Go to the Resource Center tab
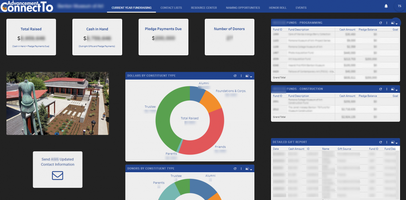This screenshot has width=406, height=200. pyautogui.click(x=204, y=7)
